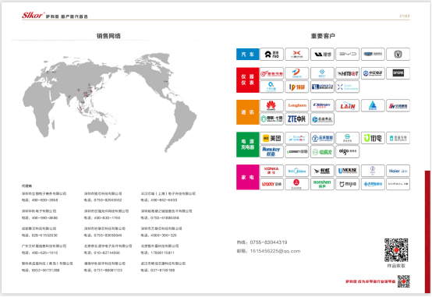Select the orange 通讯 category label

(x=248, y=112)
